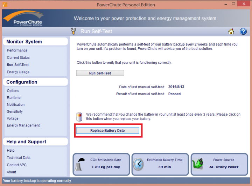Run the battery backup self-test
The height and width of the screenshot is (186, 252).
tap(100, 73)
